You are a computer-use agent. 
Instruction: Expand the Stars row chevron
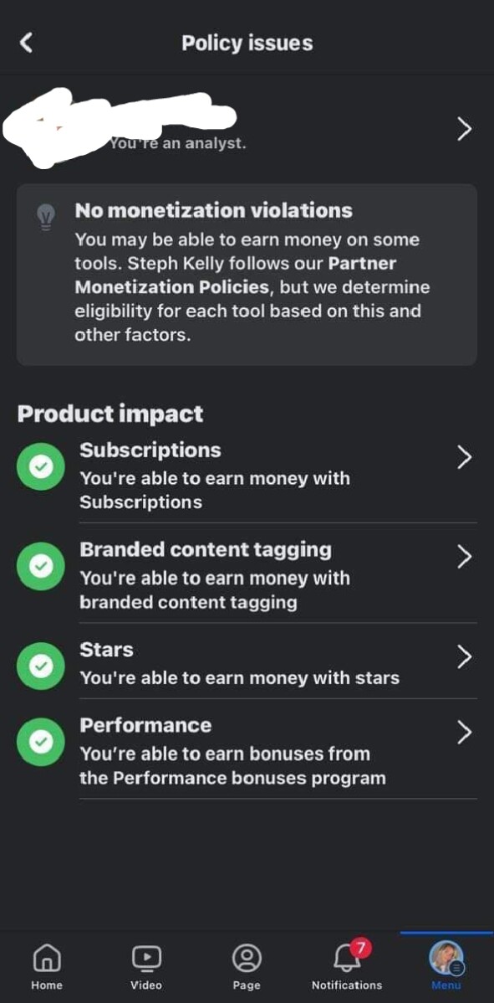pyautogui.click(x=465, y=657)
